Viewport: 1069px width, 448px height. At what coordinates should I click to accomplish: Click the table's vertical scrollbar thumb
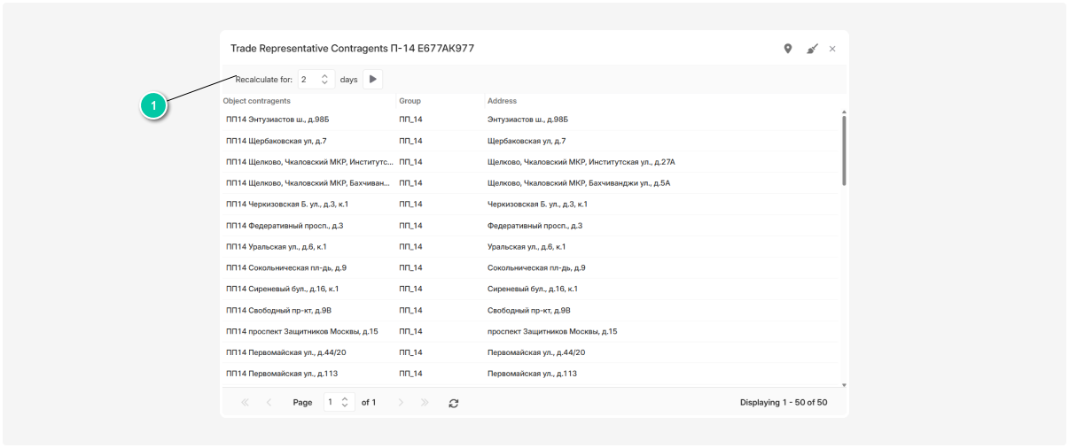point(844,151)
